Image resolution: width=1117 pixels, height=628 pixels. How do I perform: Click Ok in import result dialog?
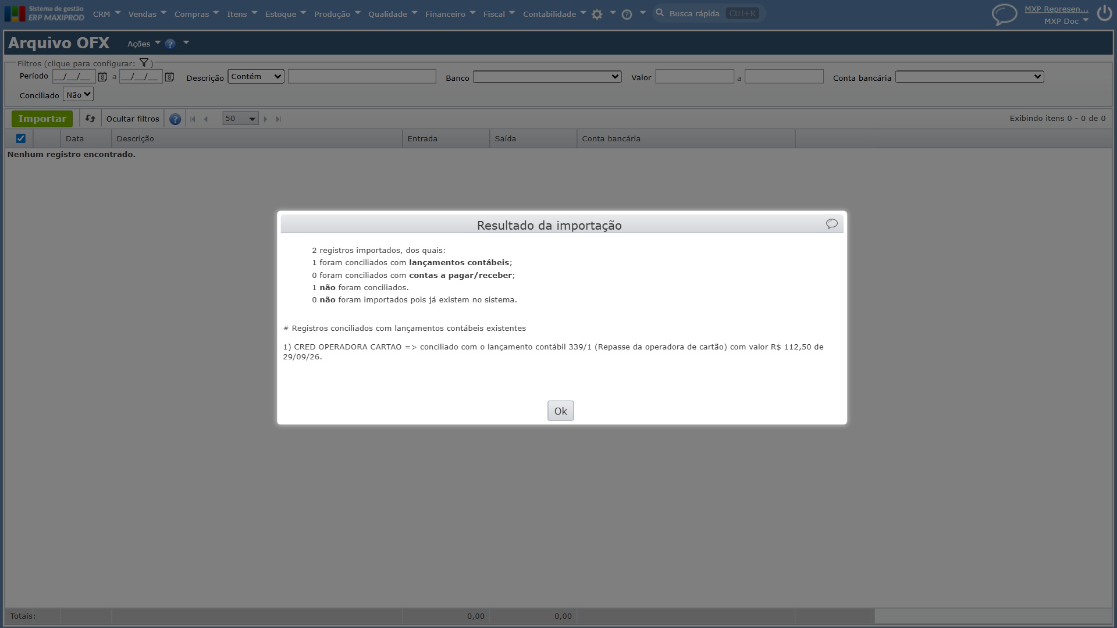point(560,411)
